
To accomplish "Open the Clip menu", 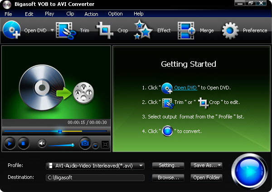I will [70, 14].
